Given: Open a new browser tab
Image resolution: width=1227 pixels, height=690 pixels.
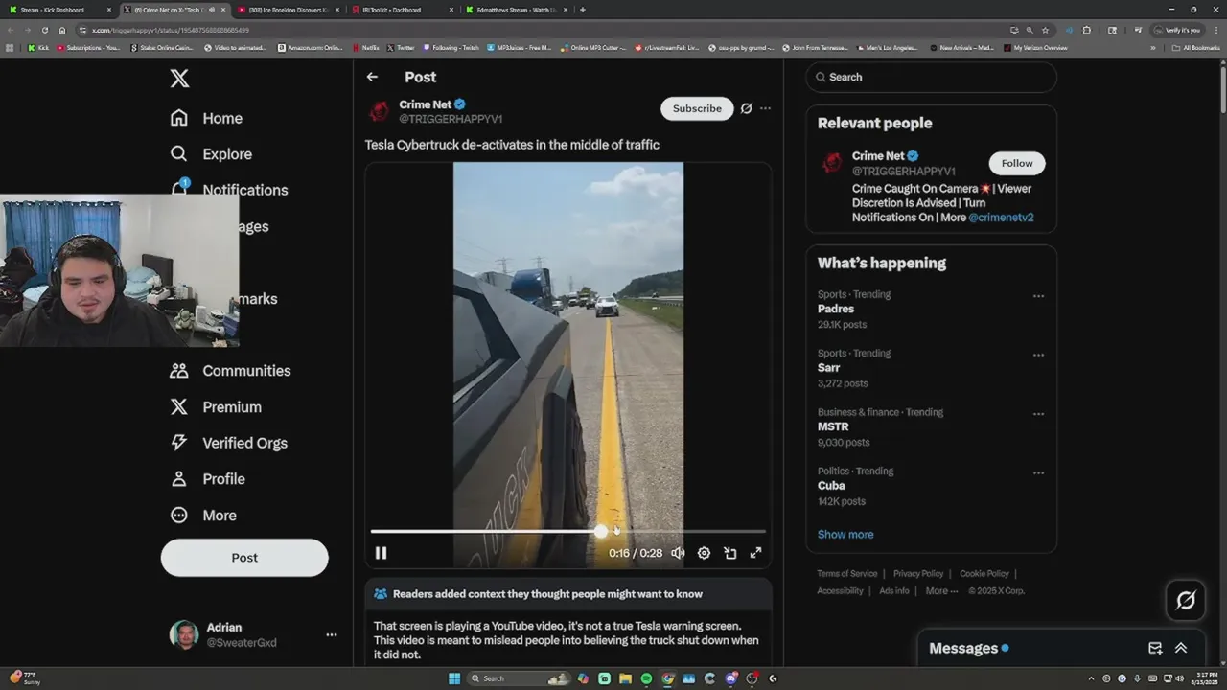Looking at the screenshot, I should (x=583, y=10).
